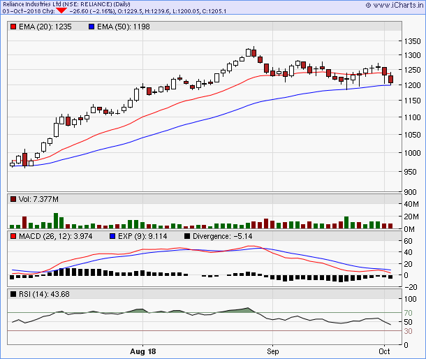The height and width of the screenshot is (359, 426).
Task: Click the 'EMA (50): 1198' label
Action: point(124,27)
